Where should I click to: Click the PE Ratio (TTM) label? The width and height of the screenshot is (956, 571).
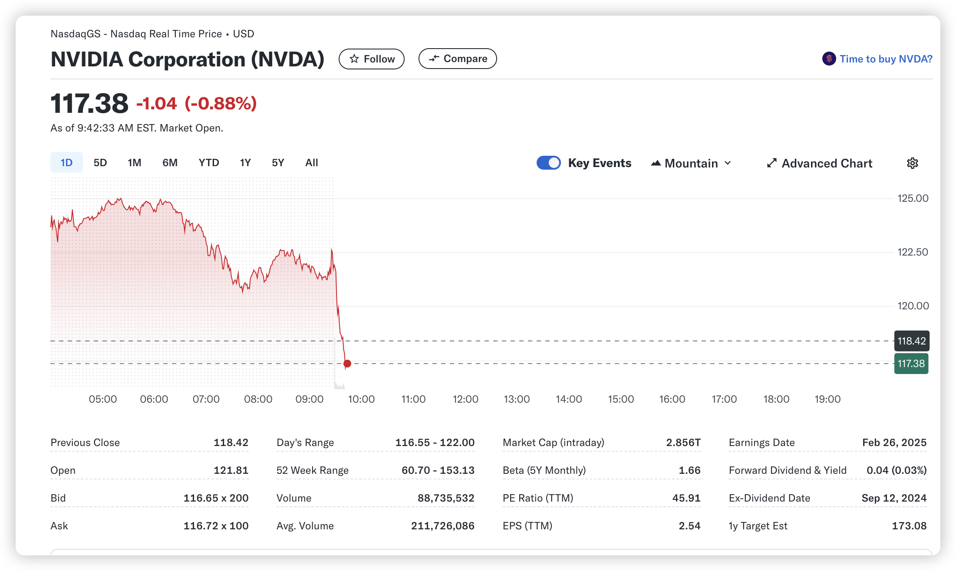tap(538, 498)
